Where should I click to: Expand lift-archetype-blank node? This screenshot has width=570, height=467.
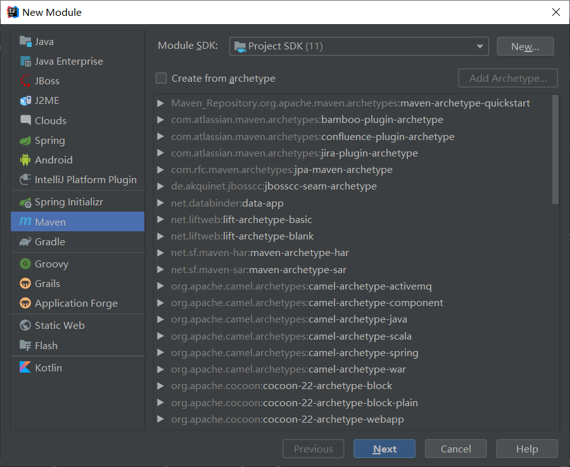pos(160,236)
